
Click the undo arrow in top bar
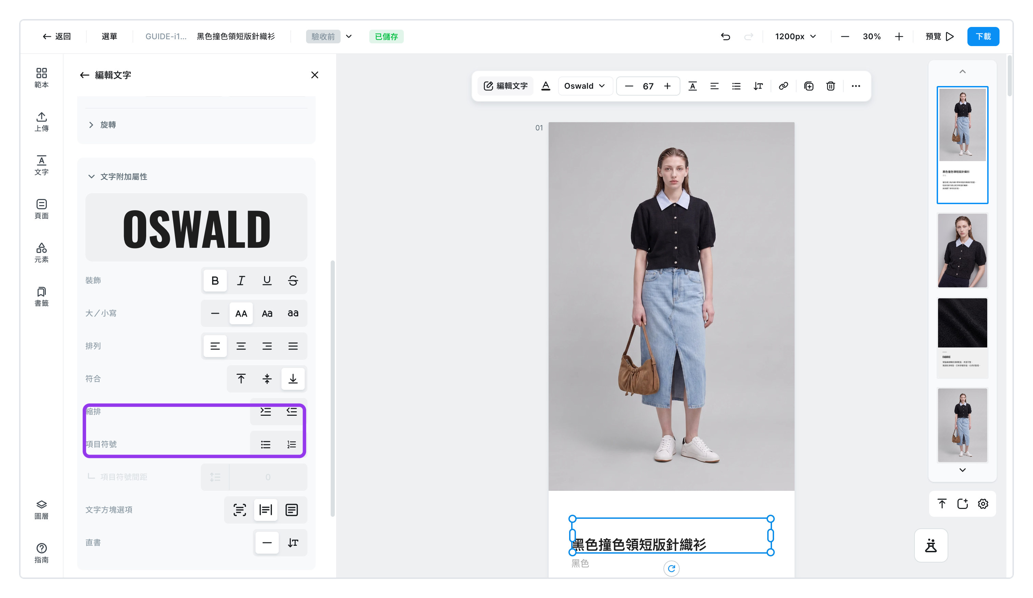725,37
